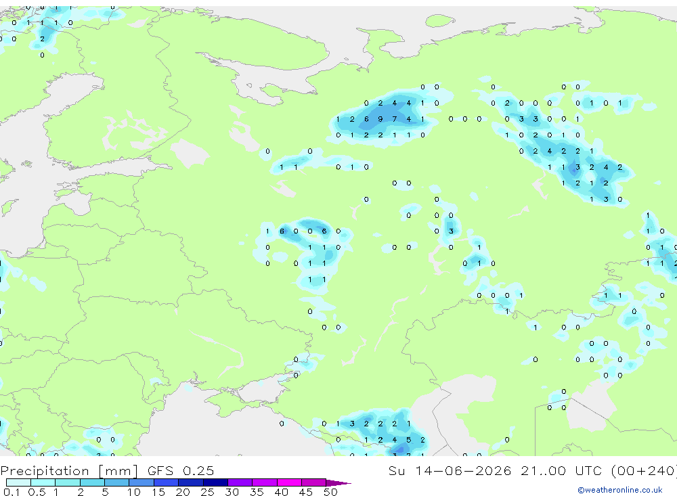
Task: Click the legend arrow tip above 50
Action: tap(338, 482)
